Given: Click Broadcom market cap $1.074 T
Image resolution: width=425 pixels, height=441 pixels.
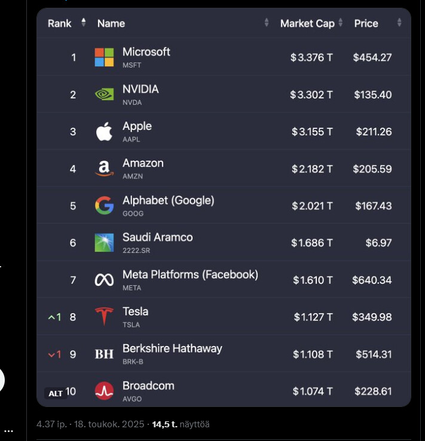Looking at the screenshot, I should coord(313,391).
